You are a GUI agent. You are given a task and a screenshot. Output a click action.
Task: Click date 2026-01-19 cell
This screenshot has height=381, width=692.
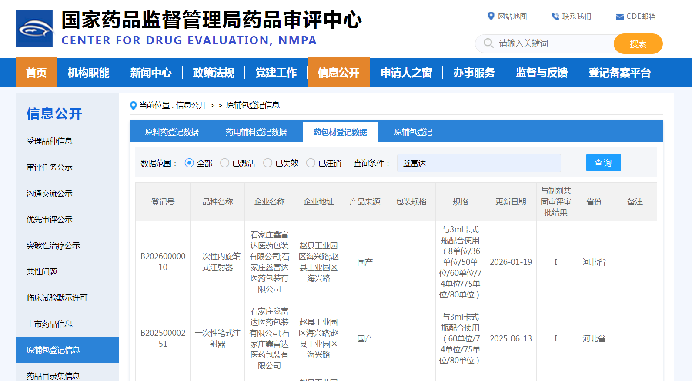(511, 262)
